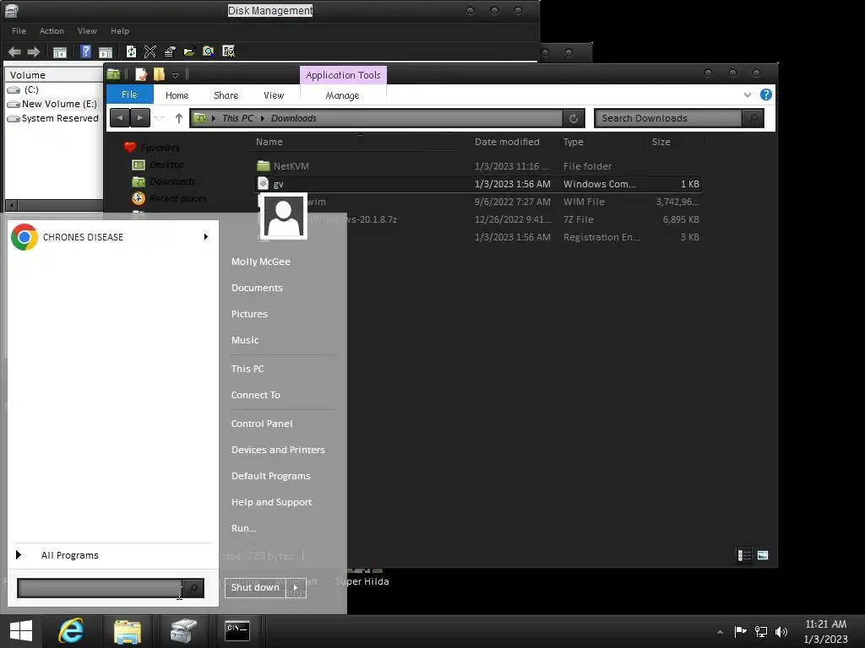Click Explorer Up arrow button
The width and height of the screenshot is (865, 648).
pyautogui.click(x=179, y=118)
